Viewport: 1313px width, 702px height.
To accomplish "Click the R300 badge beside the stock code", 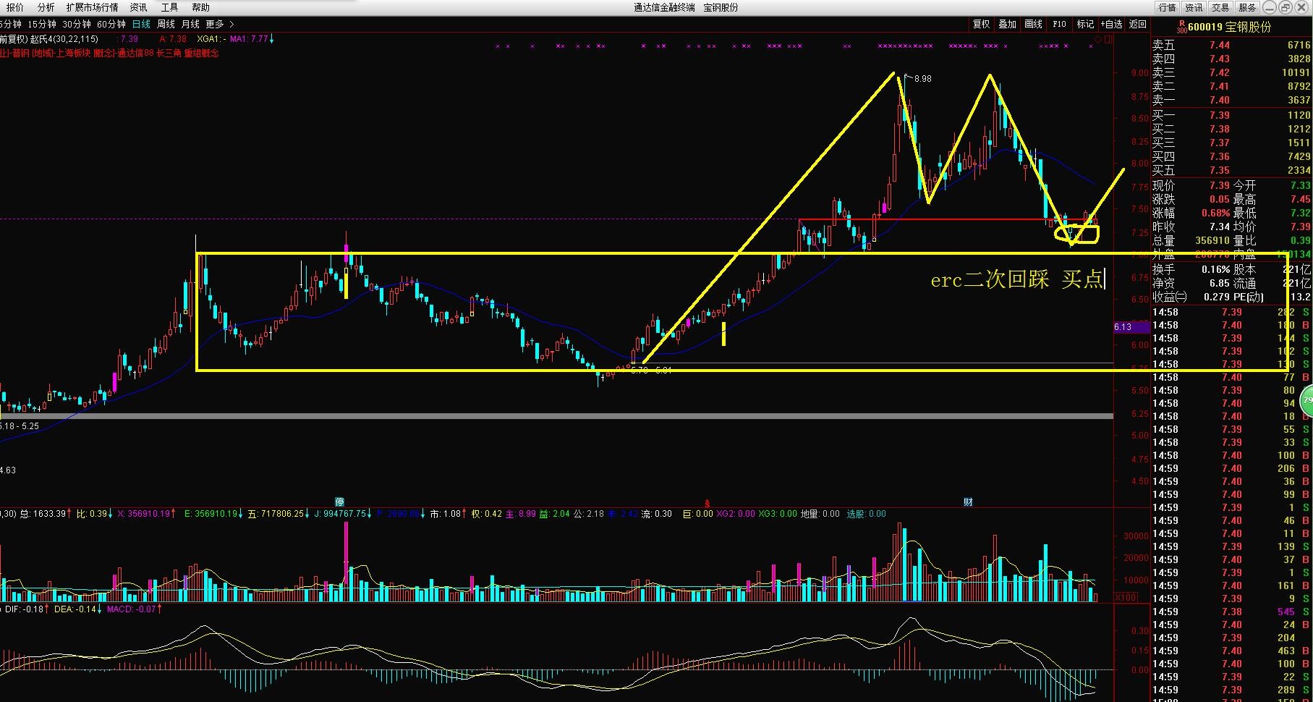I will tap(1181, 27).
